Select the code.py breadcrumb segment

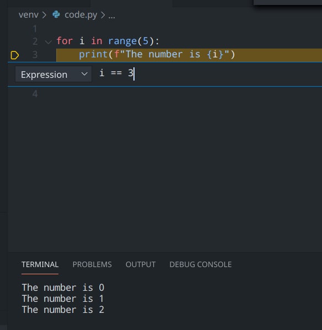pos(80,15)
